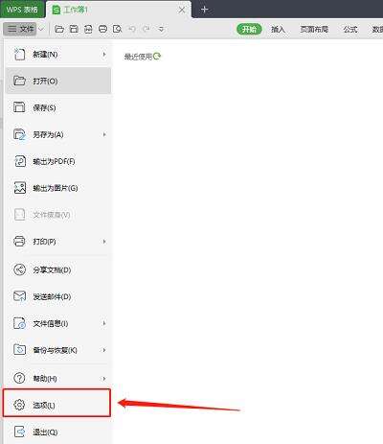Click the redo arrow in toolbar

146,30
